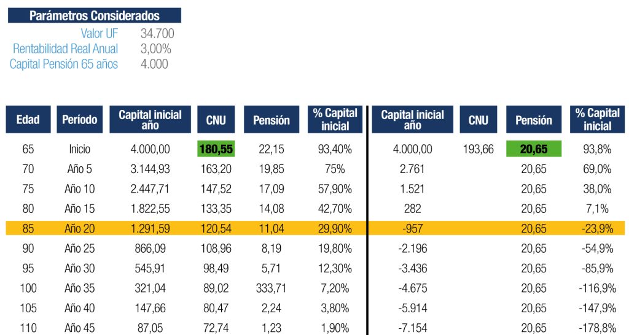Click the Período column header
Viewport: 629px width, 335px height.
pyautogui.click(x=80, y=120)
